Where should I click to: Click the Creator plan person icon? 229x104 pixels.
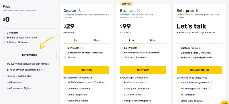tap(80, 11)
